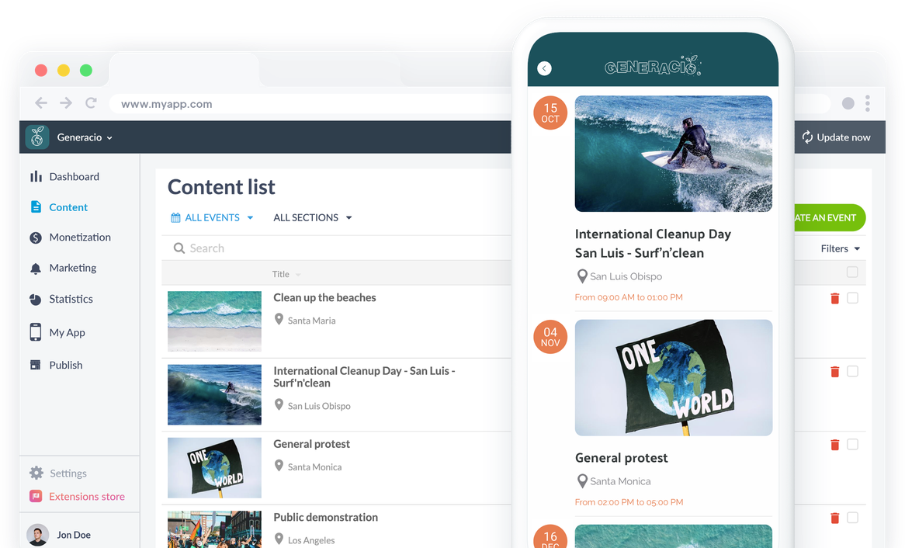
Task: Open Monetization via its dollar icon
Action: pos(36,238)
